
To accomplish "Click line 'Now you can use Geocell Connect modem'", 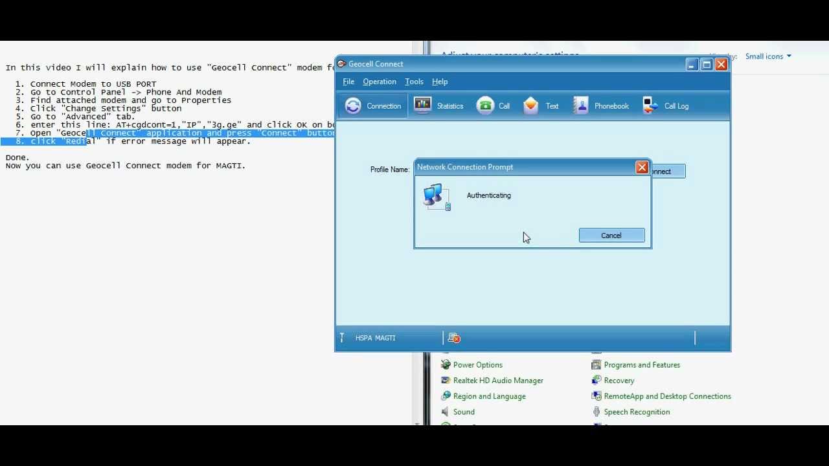I will (126, 166).
